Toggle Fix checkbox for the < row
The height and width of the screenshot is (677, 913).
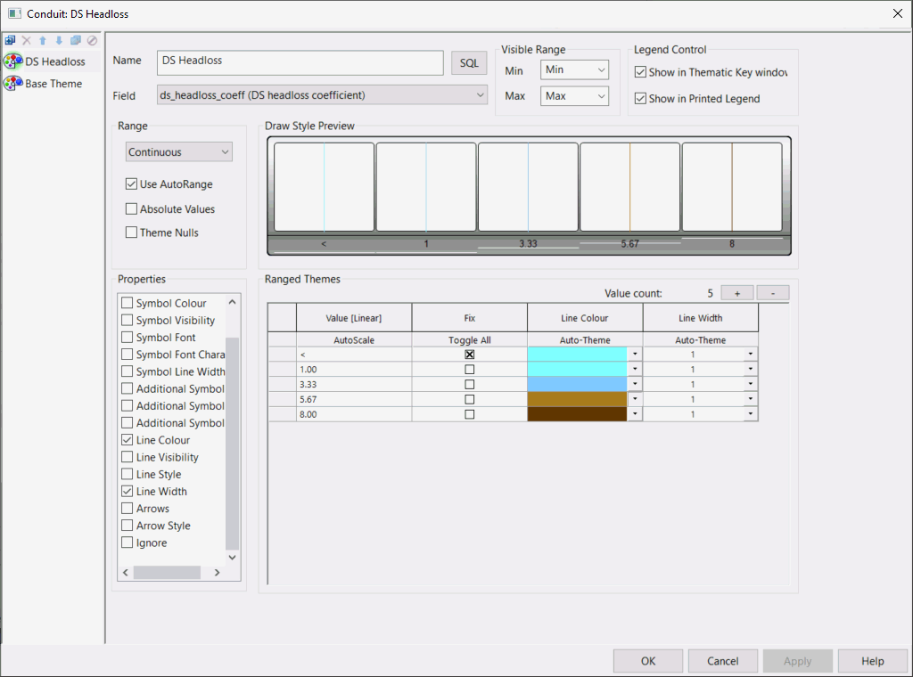point(469,355)
